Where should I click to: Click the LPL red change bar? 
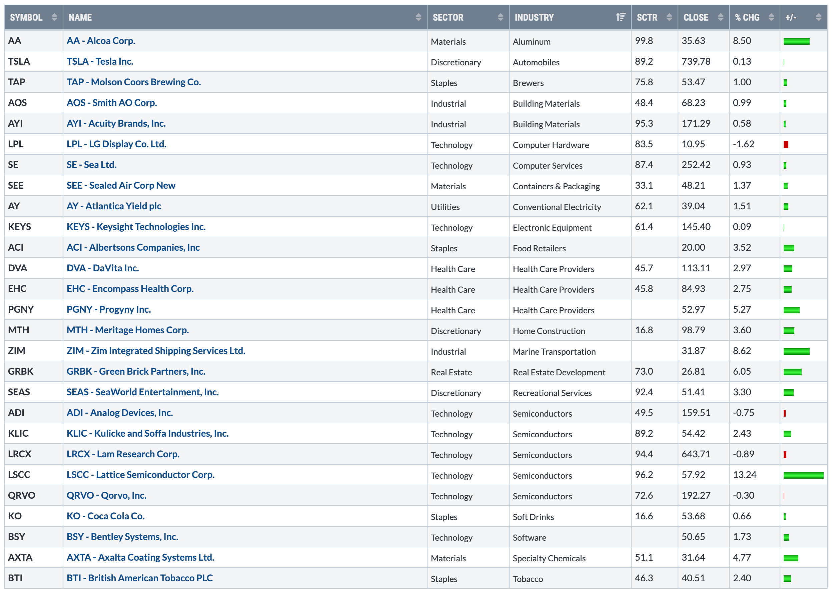point(786,144)
